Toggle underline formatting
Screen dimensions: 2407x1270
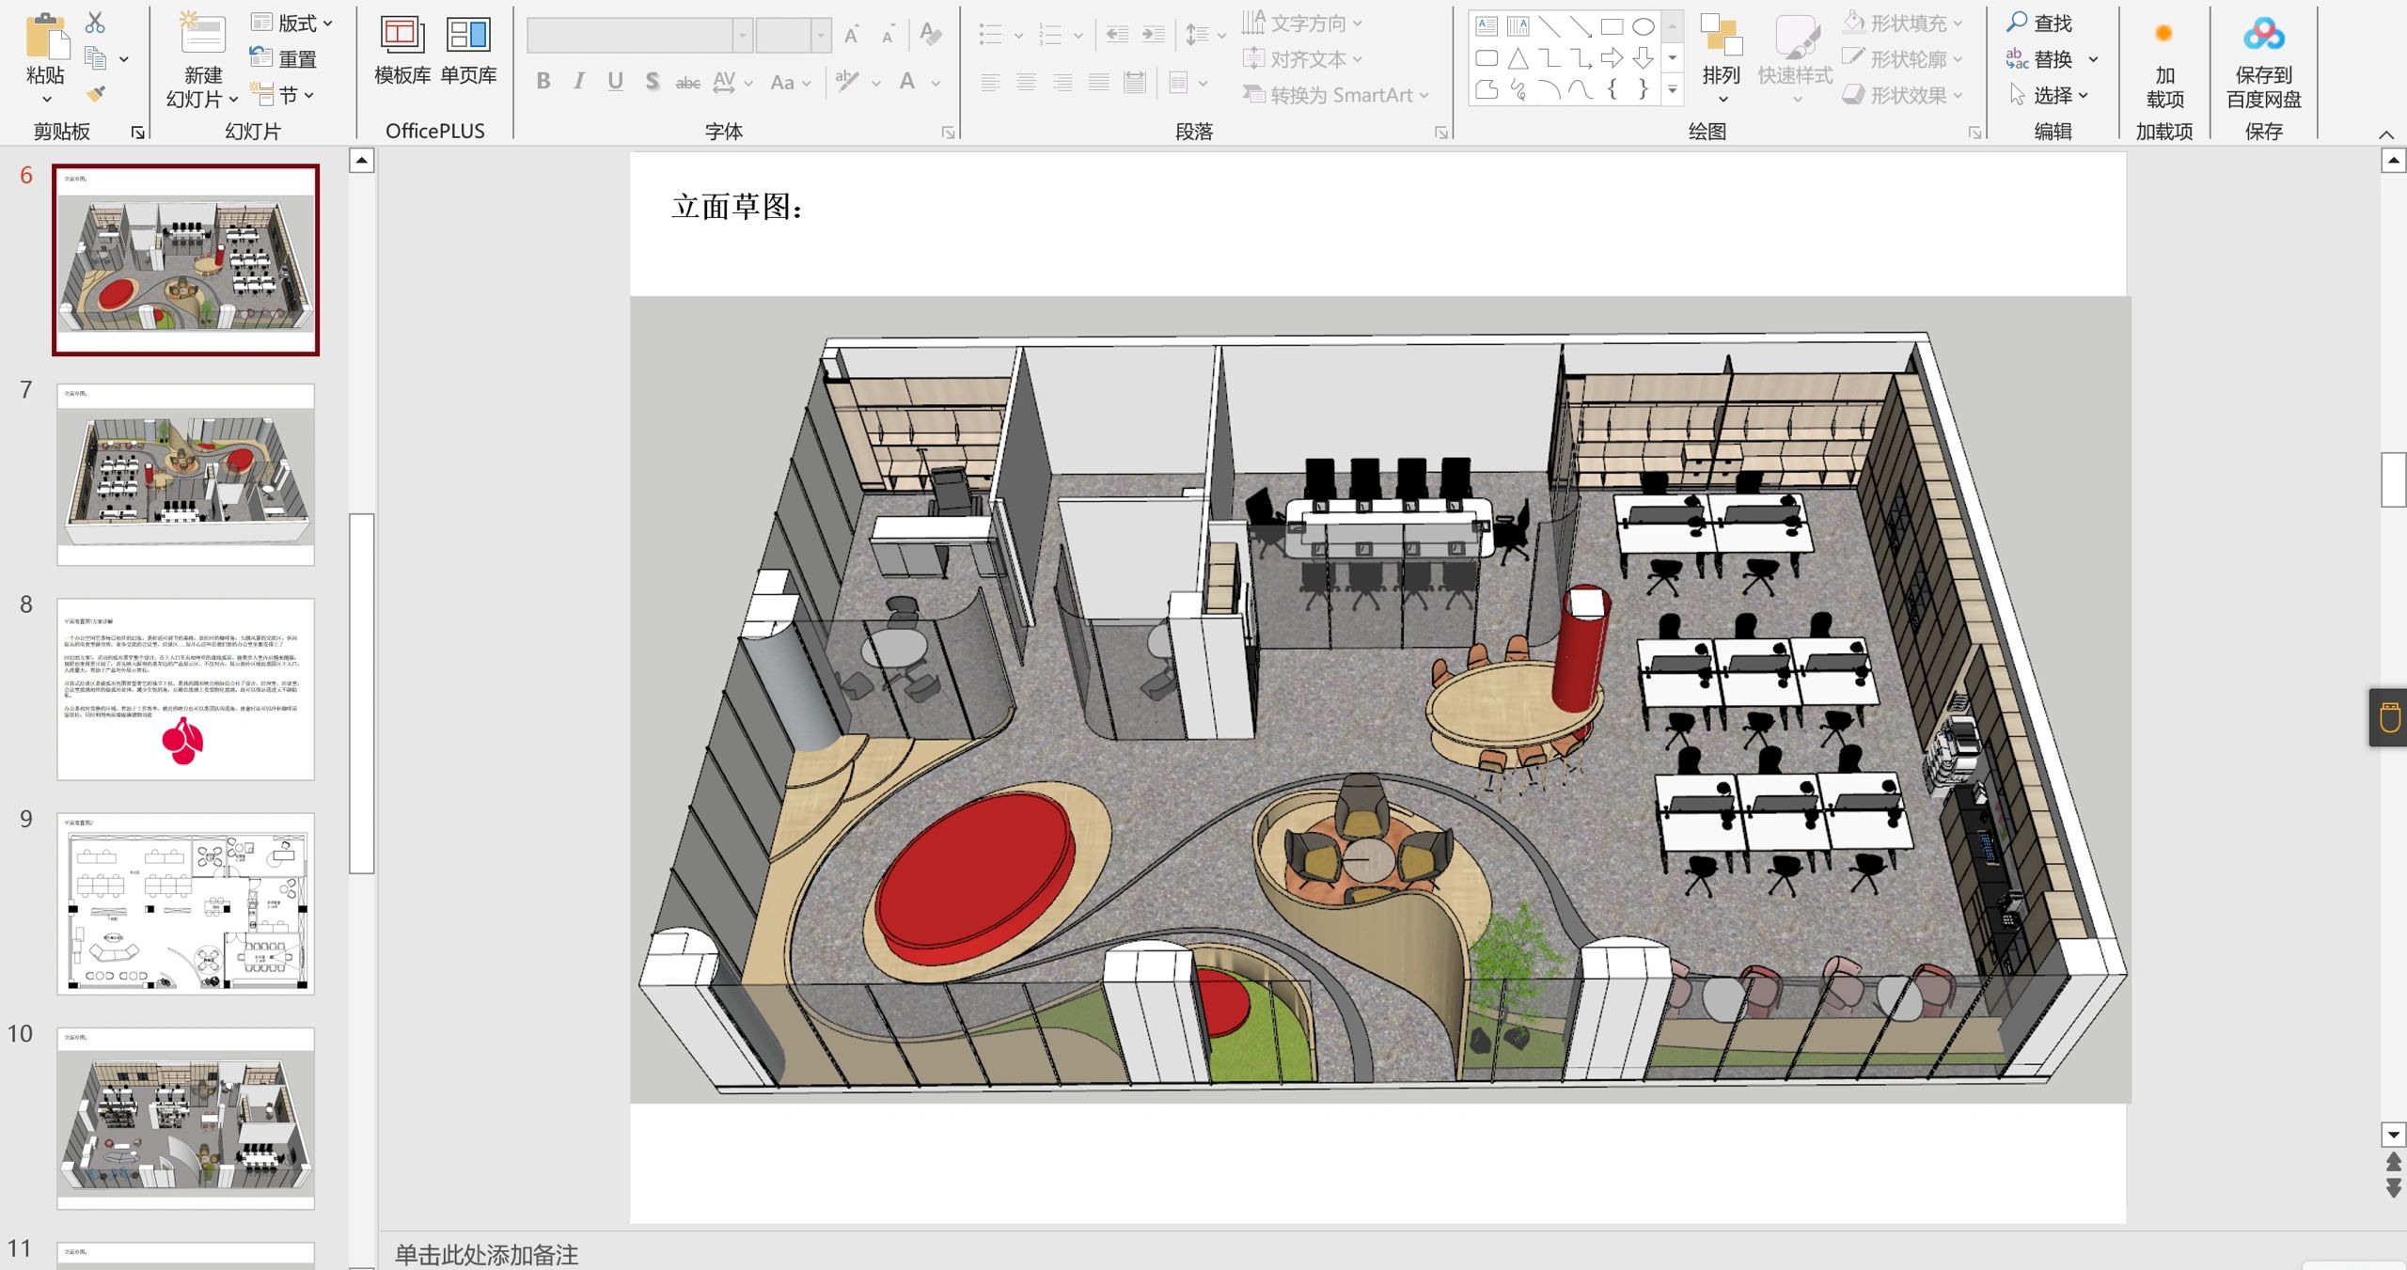[x=615, y=82]
